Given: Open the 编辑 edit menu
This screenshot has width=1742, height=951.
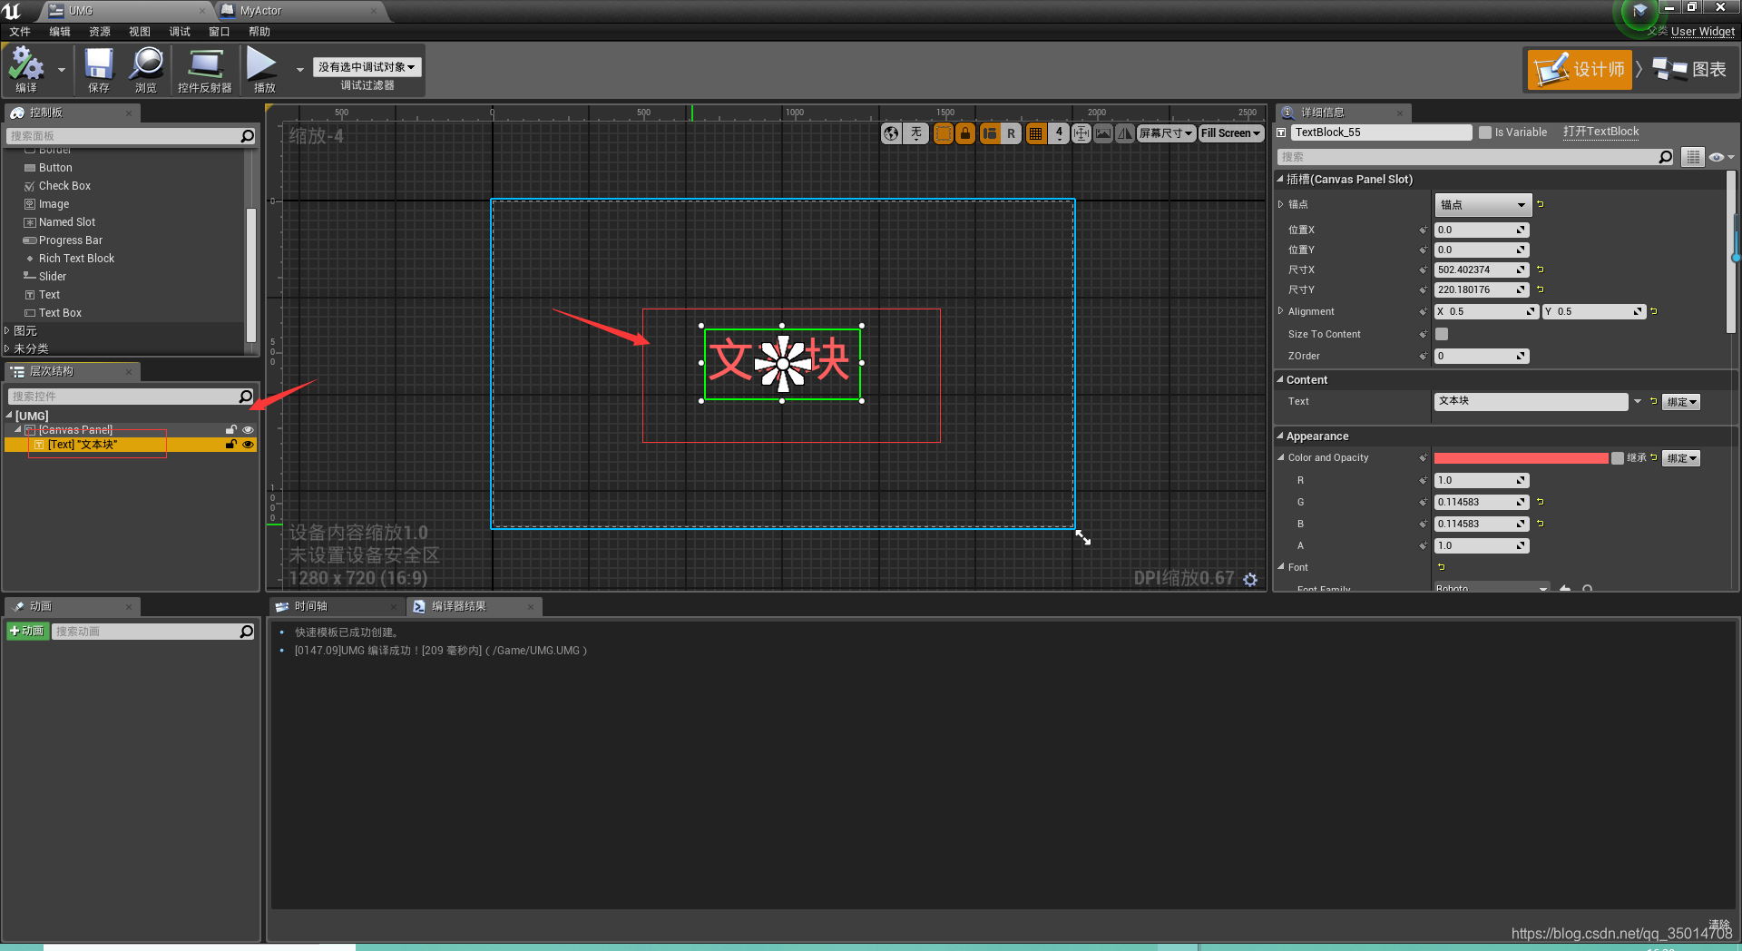Looking at the screenshot, I should (60, 32).
